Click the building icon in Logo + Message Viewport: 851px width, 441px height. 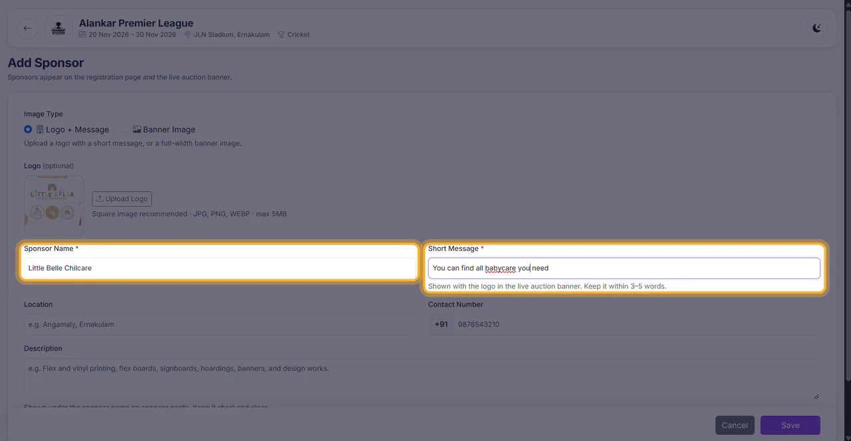(x=40, y=130)
